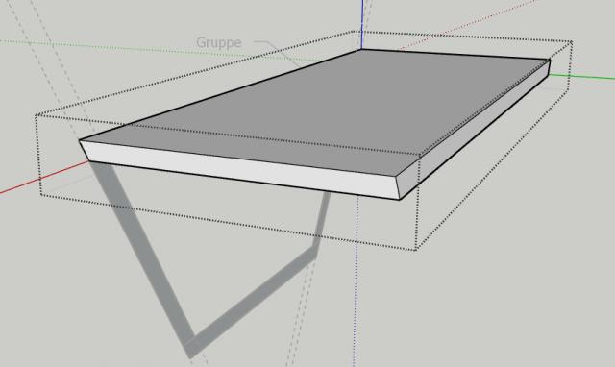615x367 pixels.
Task: Click the solid green axis line
Action: (581, 77)
